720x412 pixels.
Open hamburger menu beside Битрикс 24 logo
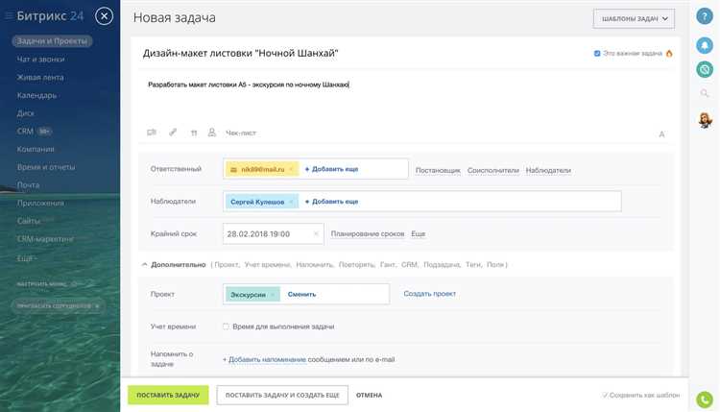tap(9, 16)
